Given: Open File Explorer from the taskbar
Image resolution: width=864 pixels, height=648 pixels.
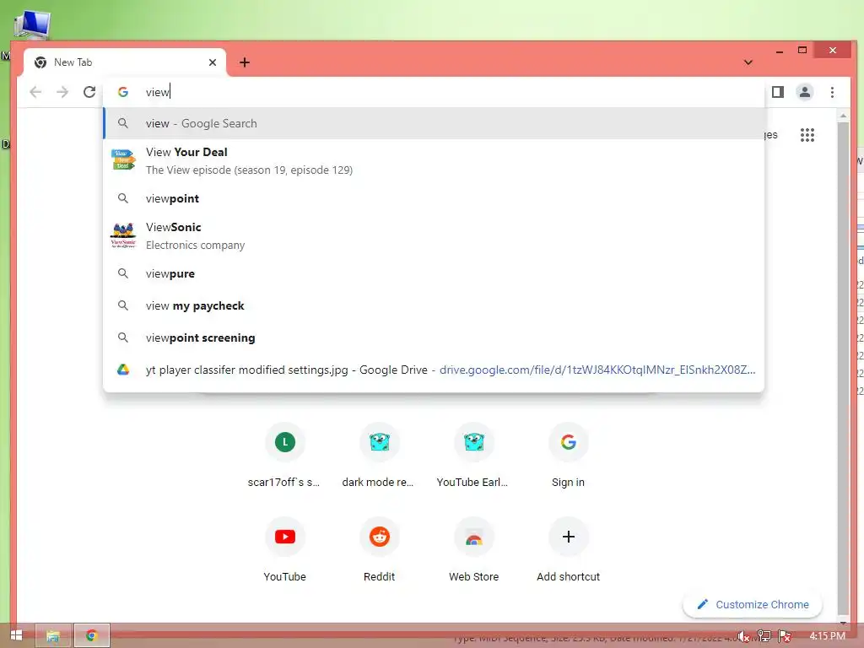Looking at the screenshot, I should tap(53, 636).
